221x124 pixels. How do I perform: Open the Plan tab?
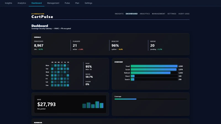coord(77,3)
